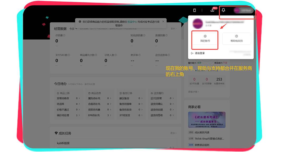Open the notifications bell icon
The width and height of the screenshot is (284, 152).
[223, 10]
